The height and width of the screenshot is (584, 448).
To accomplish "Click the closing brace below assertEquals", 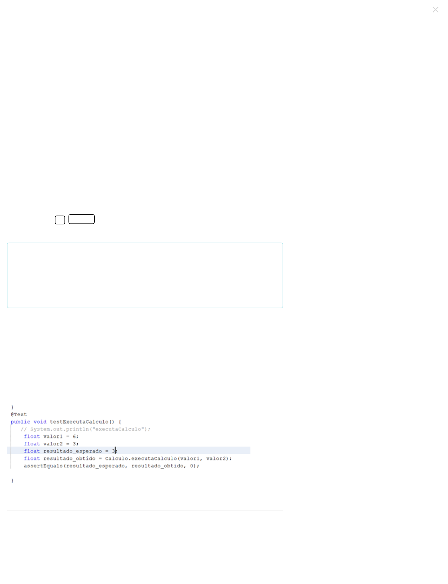I will [x=12, y=480].
